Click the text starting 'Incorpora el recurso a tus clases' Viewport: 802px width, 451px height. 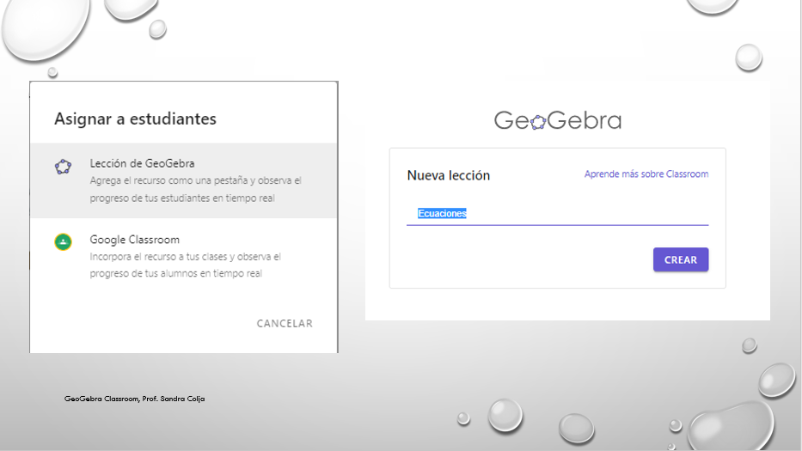coord(185,265)
